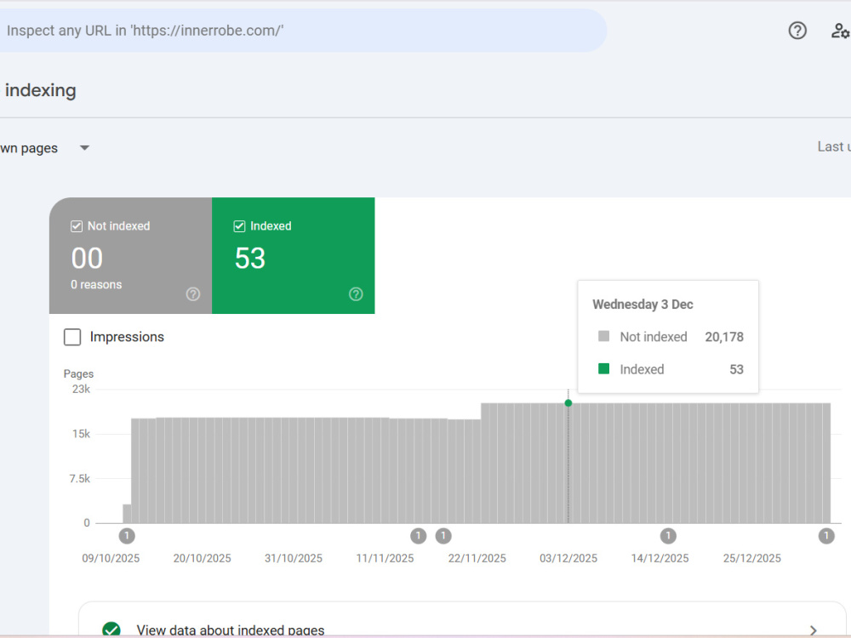Click green data point on 3 Dec
The width and height of the screenshot is (851, 638).
click(568, 403)
